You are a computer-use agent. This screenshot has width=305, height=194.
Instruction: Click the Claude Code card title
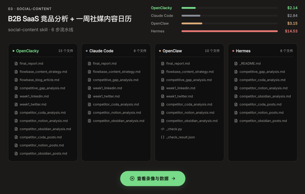point(101,51)
